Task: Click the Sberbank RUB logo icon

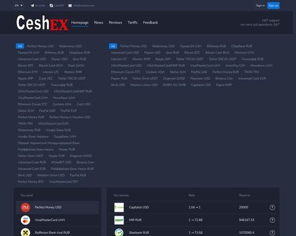Action: coord(119,233)
